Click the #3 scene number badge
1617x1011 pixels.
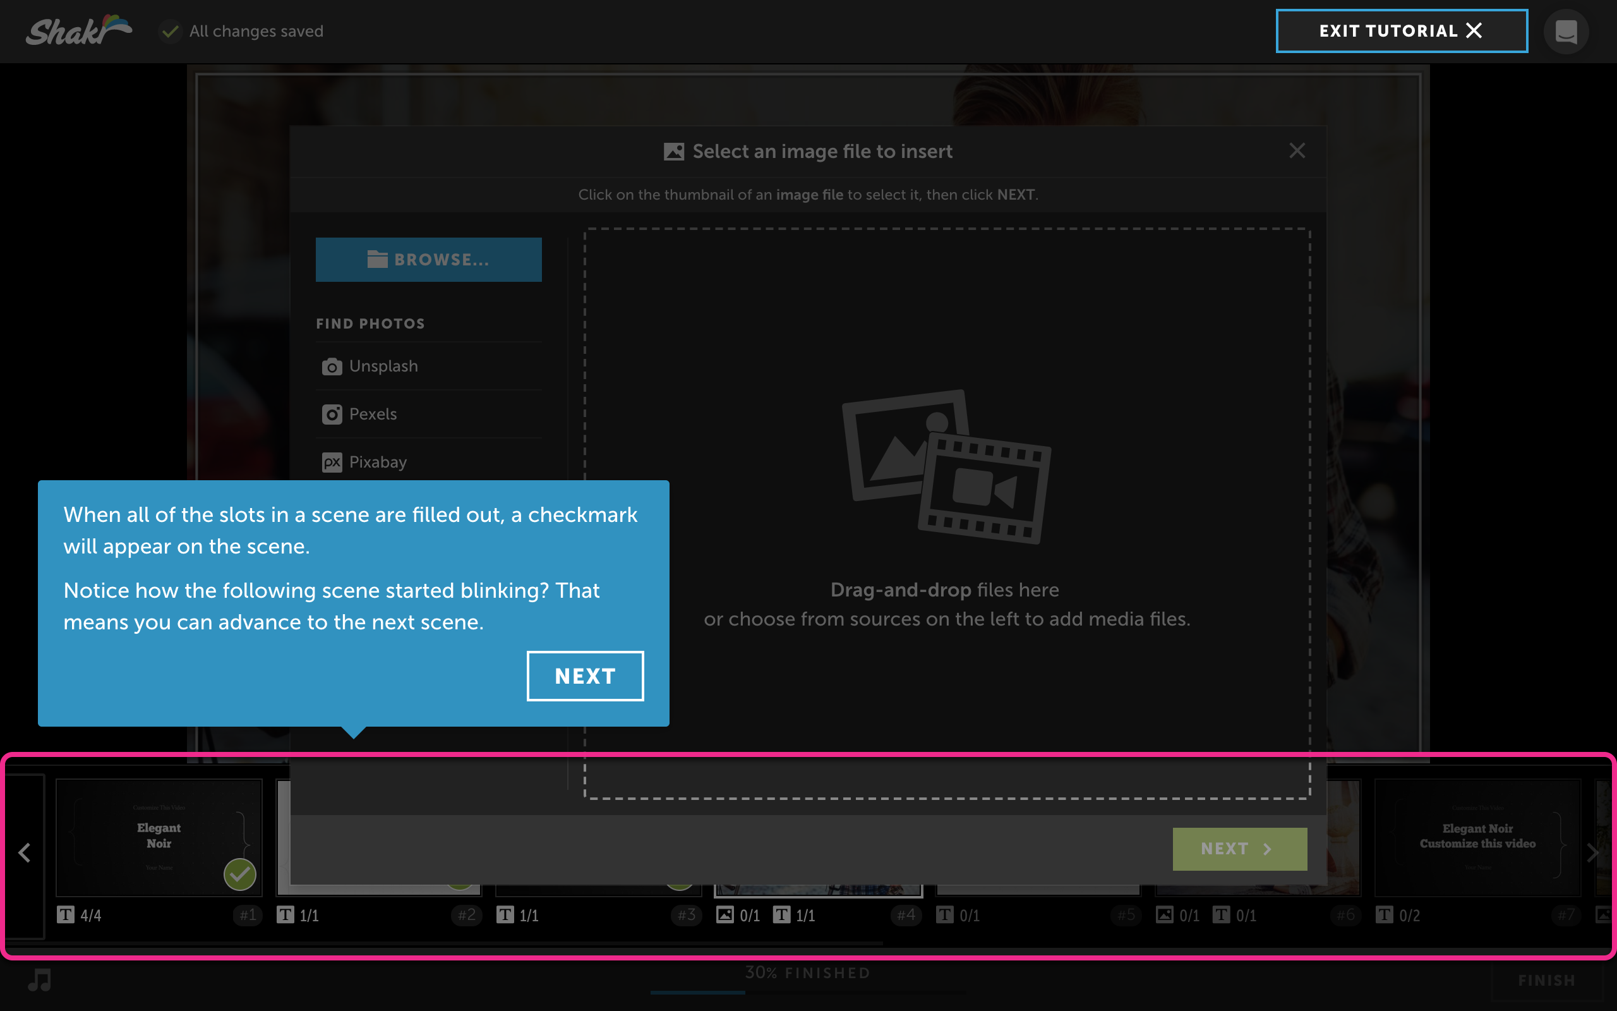687,915
